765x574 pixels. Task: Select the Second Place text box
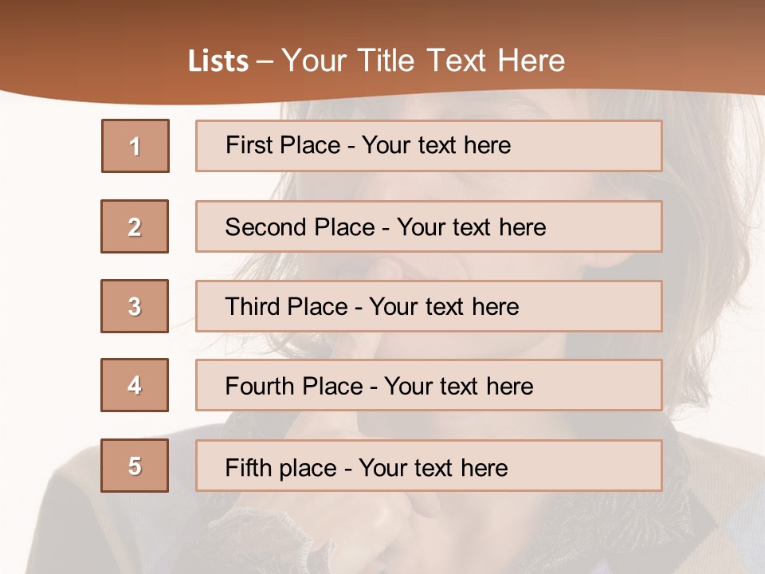tap(429, 226)
